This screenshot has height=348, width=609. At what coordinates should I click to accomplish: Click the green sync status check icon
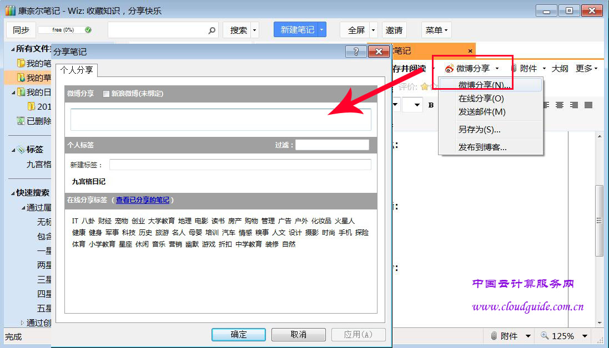pyautogui.click(x=88, y=30)
